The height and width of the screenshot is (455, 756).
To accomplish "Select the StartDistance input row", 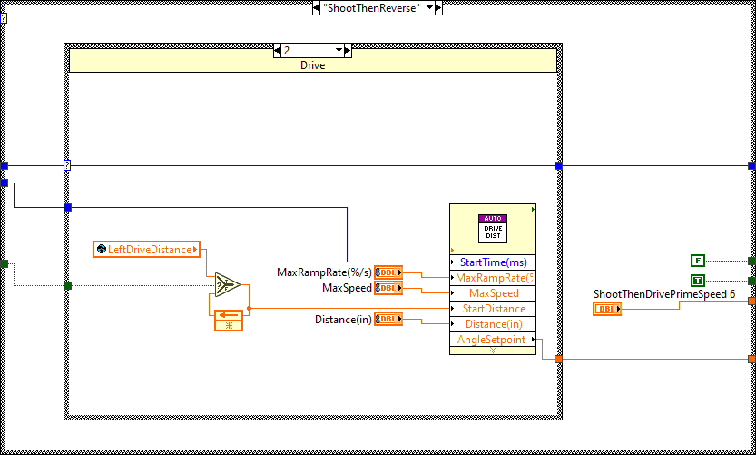I will tap(493, 309).
